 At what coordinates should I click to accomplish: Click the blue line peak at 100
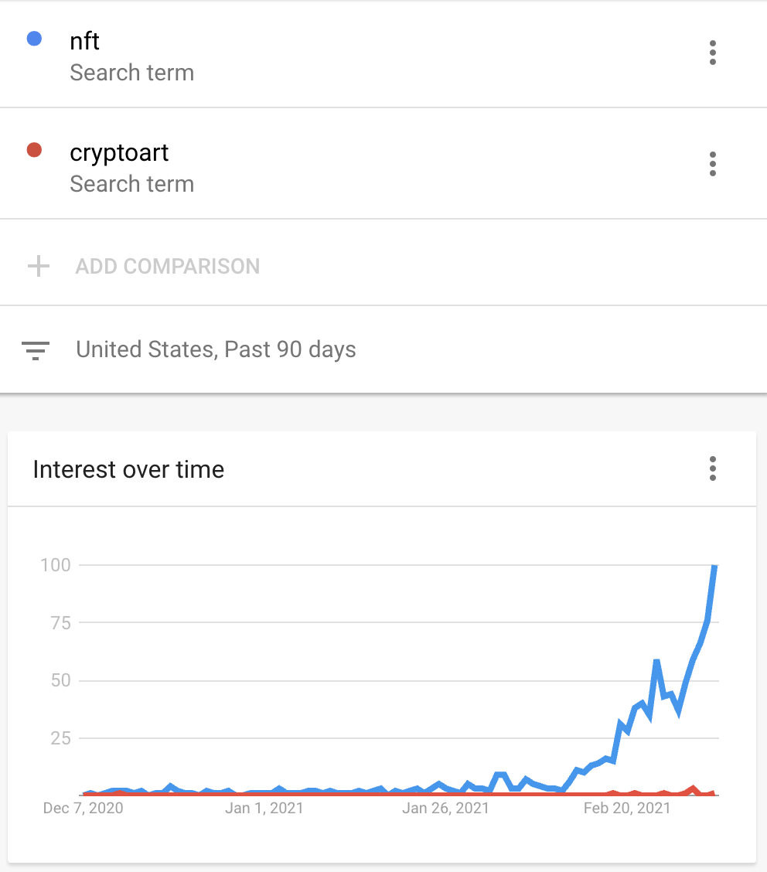pos(715,566)
